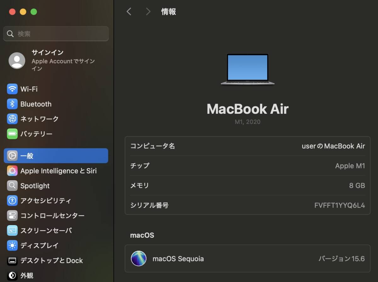
Task: Open サインイン Apple Account sign-in
Action: (x=56, y=60)
